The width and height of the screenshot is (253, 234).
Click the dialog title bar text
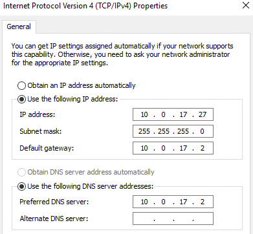pyautogui.click(x=85, y=6)
